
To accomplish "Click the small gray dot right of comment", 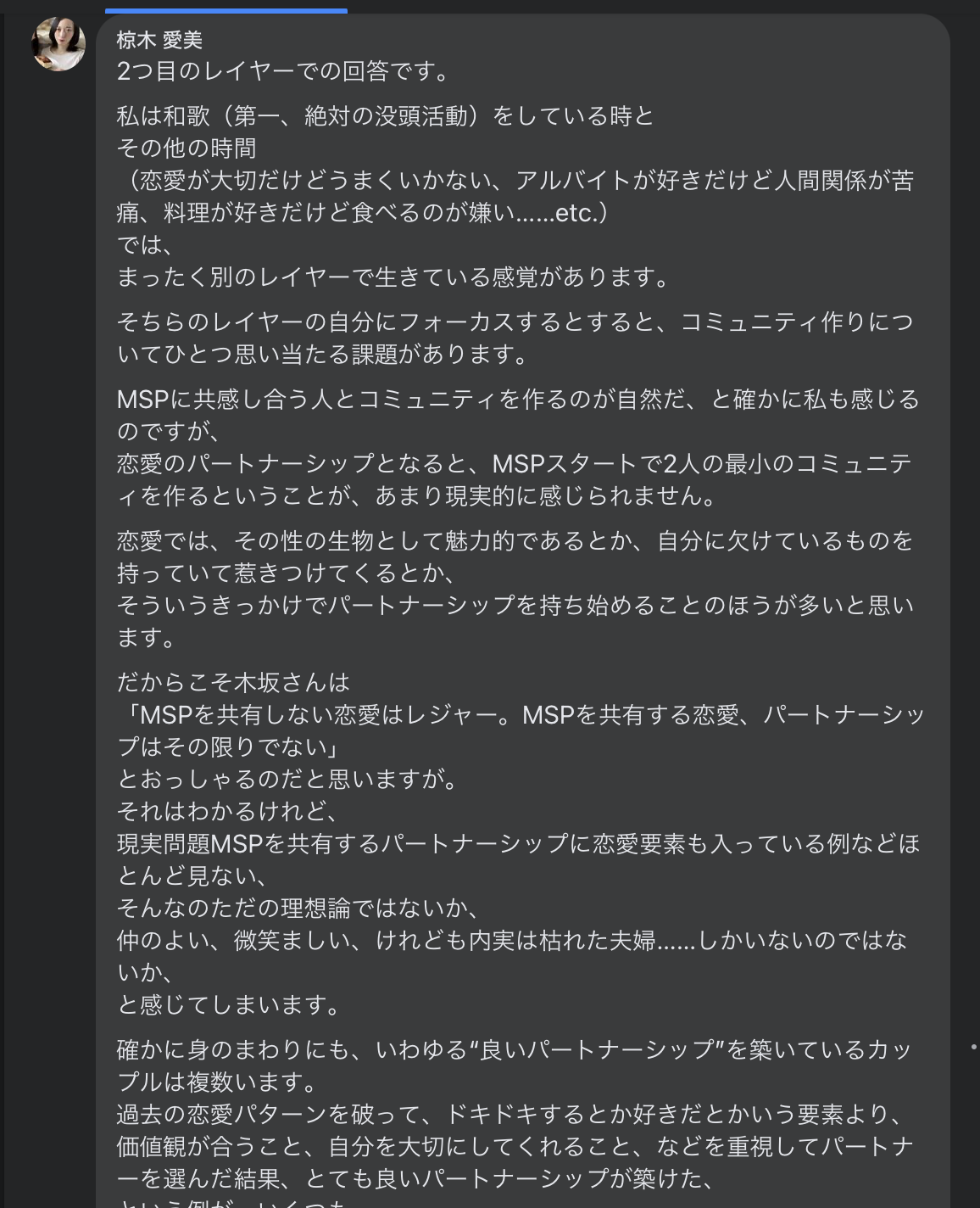I will click(x=973, y=1048).
